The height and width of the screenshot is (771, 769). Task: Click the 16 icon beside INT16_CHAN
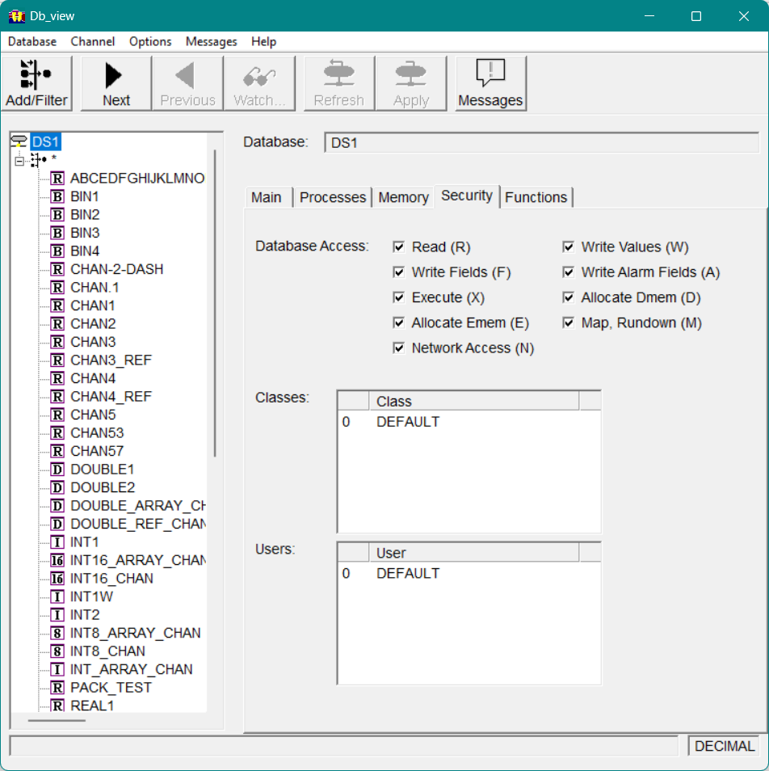(x=57, y=579)
